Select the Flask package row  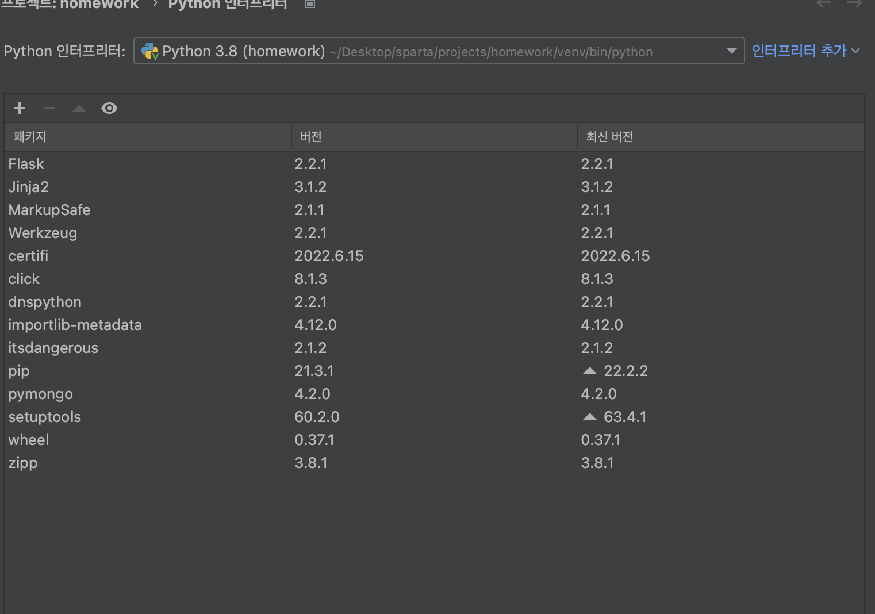click(434, 164)
